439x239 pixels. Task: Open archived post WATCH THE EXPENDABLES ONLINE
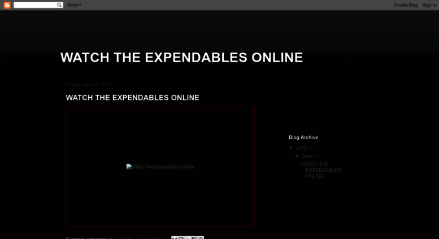point(321,170)
